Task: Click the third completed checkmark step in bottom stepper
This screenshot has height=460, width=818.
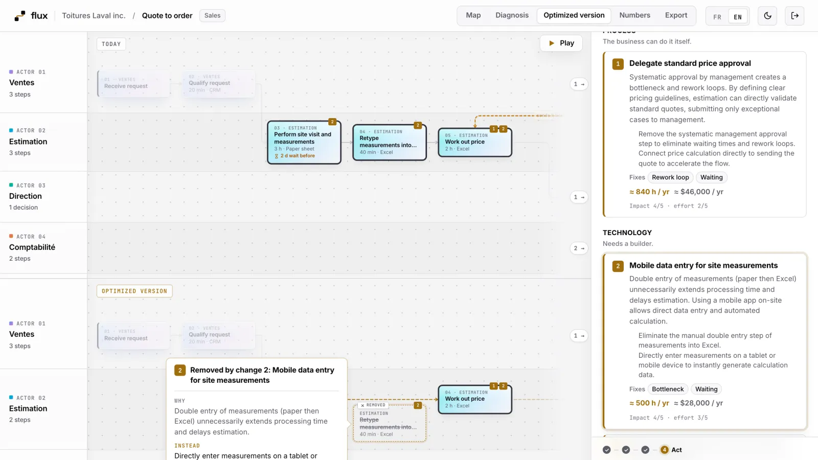Action: click(645, 450)
